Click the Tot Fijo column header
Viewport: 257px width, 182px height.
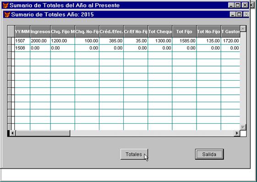184,32
